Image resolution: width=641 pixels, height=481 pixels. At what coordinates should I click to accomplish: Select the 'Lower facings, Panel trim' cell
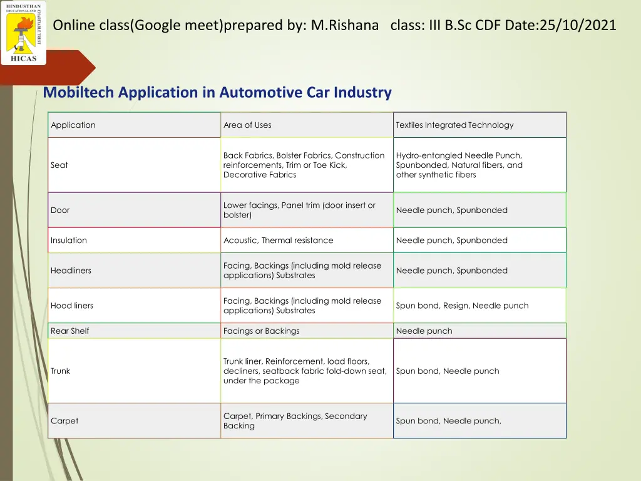click(307, 210)
